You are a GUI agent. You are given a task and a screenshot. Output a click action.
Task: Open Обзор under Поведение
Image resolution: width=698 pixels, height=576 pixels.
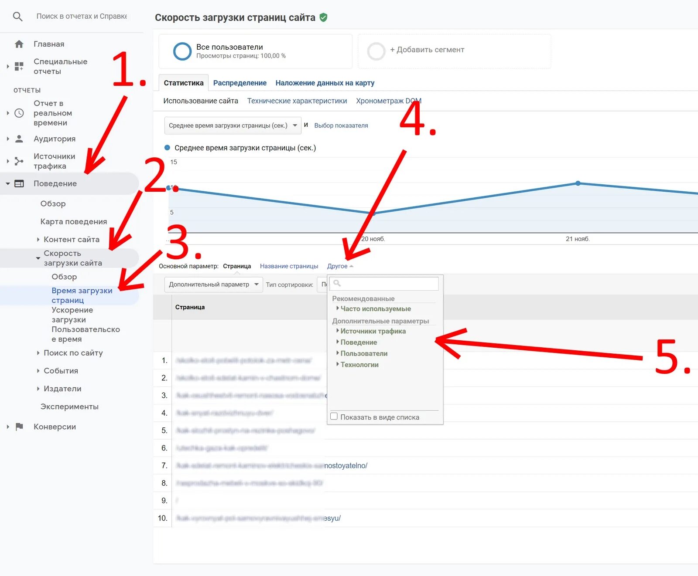[x=53, y=204]
